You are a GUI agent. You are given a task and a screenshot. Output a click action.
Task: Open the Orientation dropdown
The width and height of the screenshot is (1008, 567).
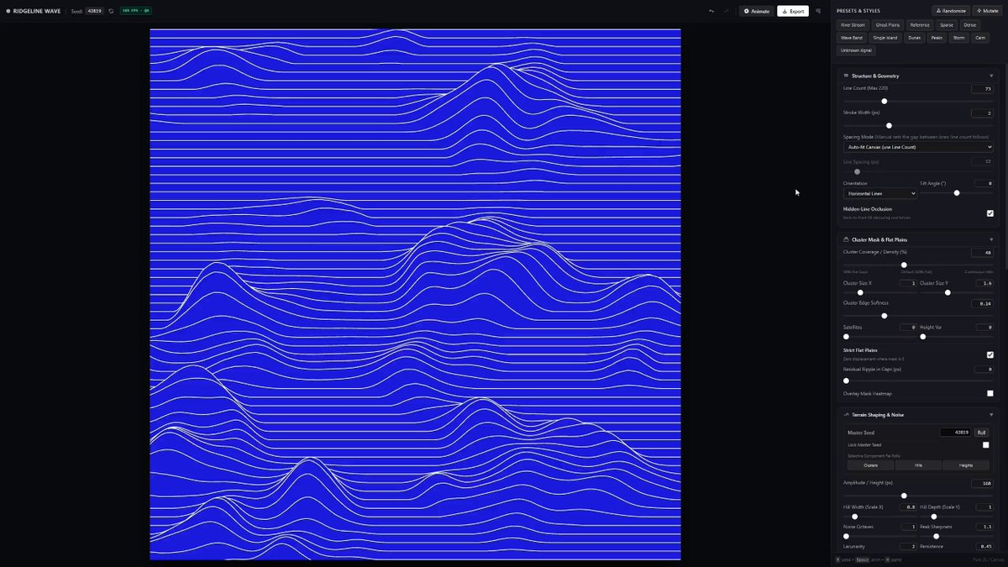[x=879, y=193]
